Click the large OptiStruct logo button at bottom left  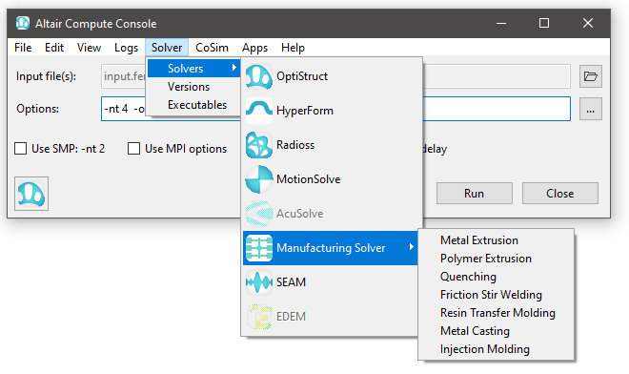point(31,194)
